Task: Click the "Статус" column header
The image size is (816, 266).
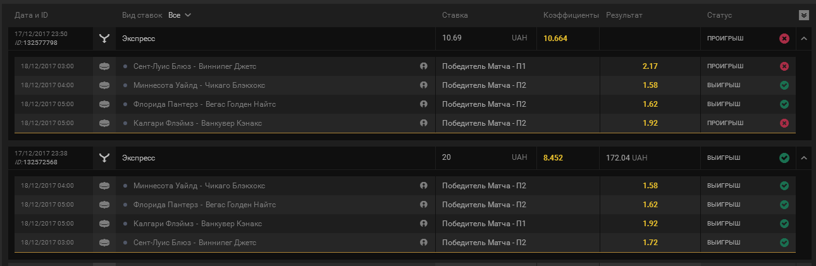Action: coord(719,15)
